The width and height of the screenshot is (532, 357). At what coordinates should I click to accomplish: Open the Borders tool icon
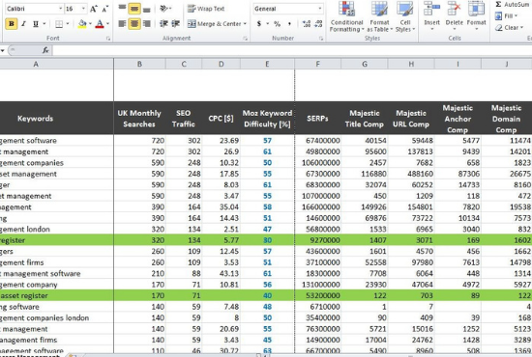coord(59,24)
